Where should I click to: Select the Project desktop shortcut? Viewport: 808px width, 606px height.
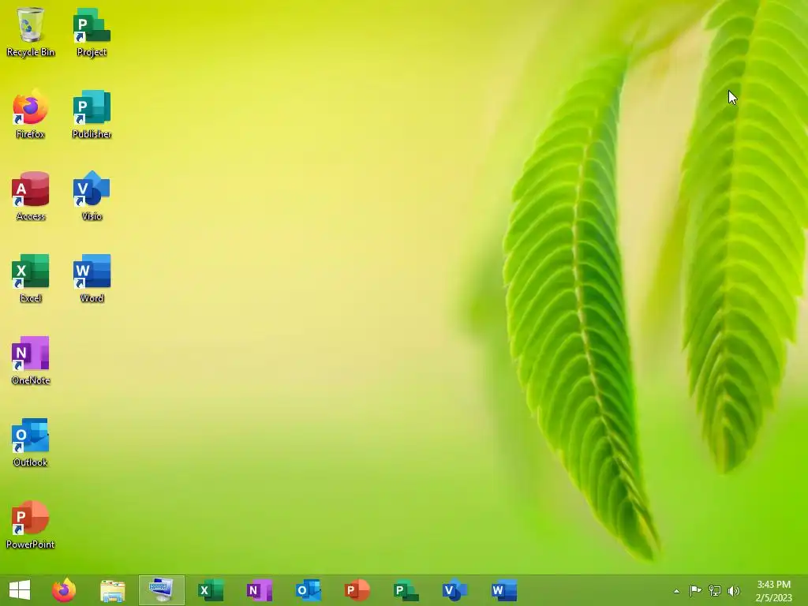pyautogui.click(x=92, y=31)
